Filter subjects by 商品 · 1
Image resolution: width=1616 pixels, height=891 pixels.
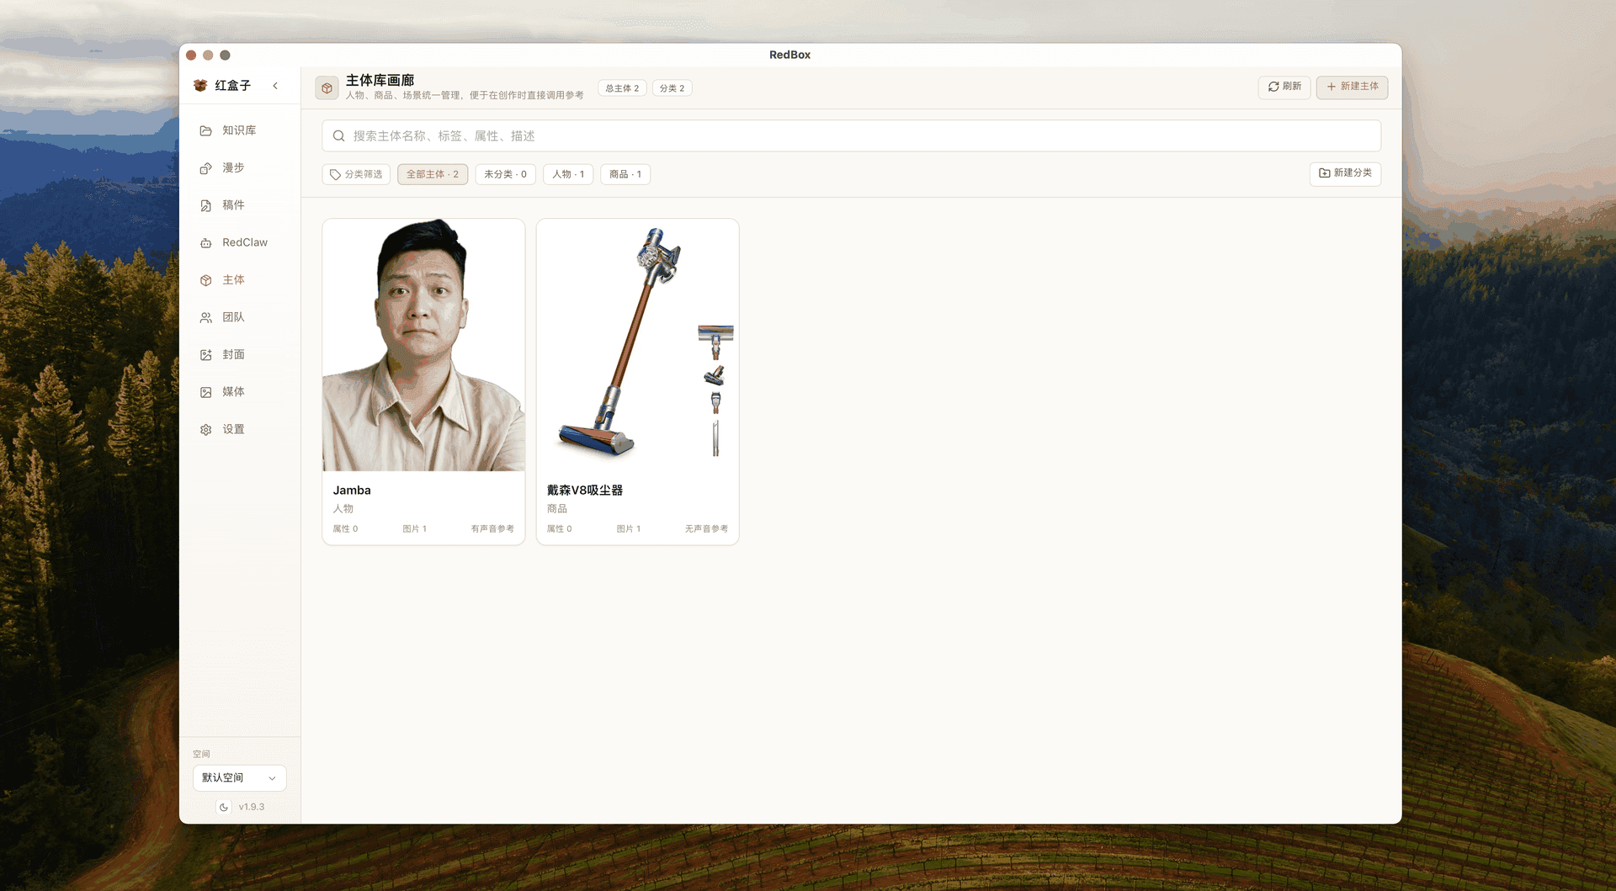click(x=625, y=174)
